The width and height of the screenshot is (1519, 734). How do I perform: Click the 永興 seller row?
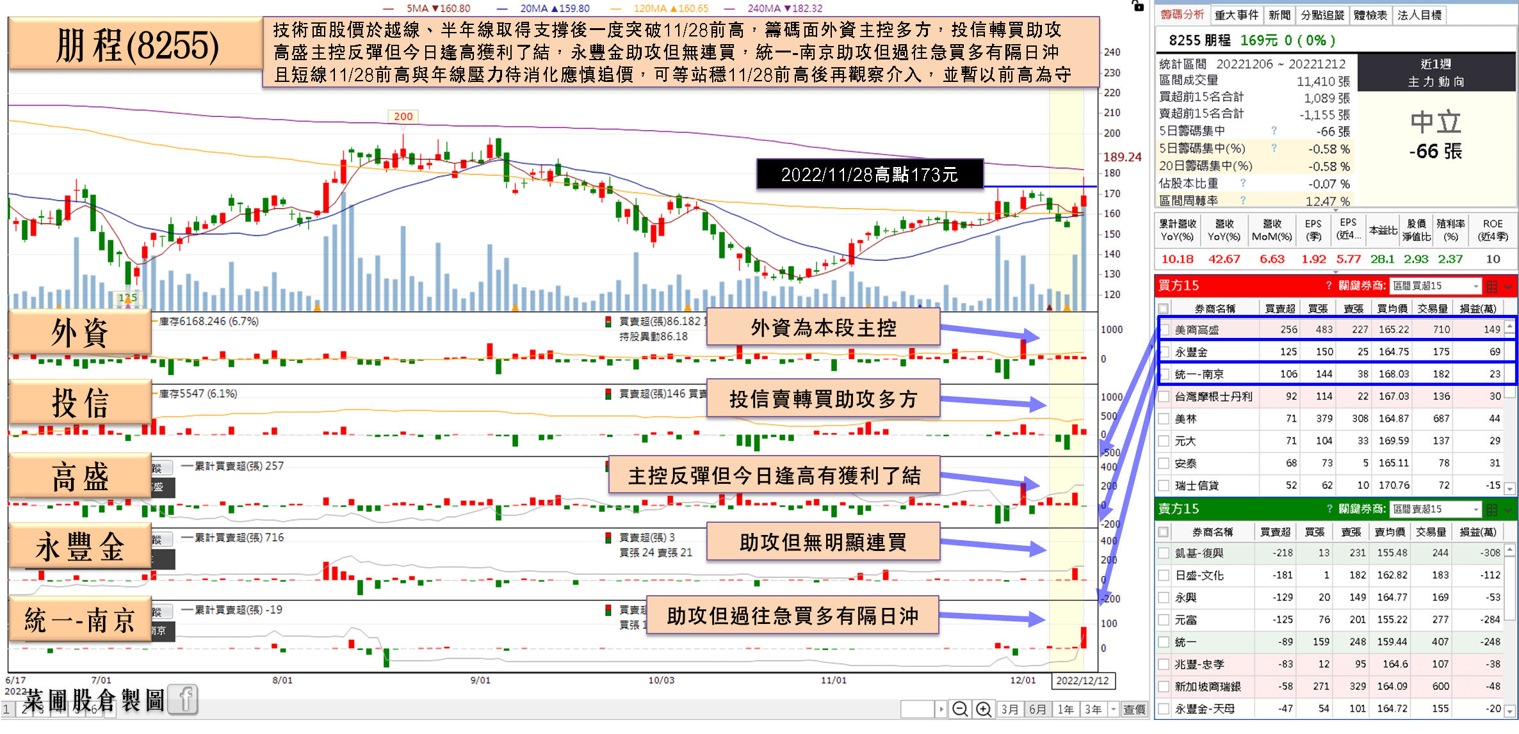1329,597
